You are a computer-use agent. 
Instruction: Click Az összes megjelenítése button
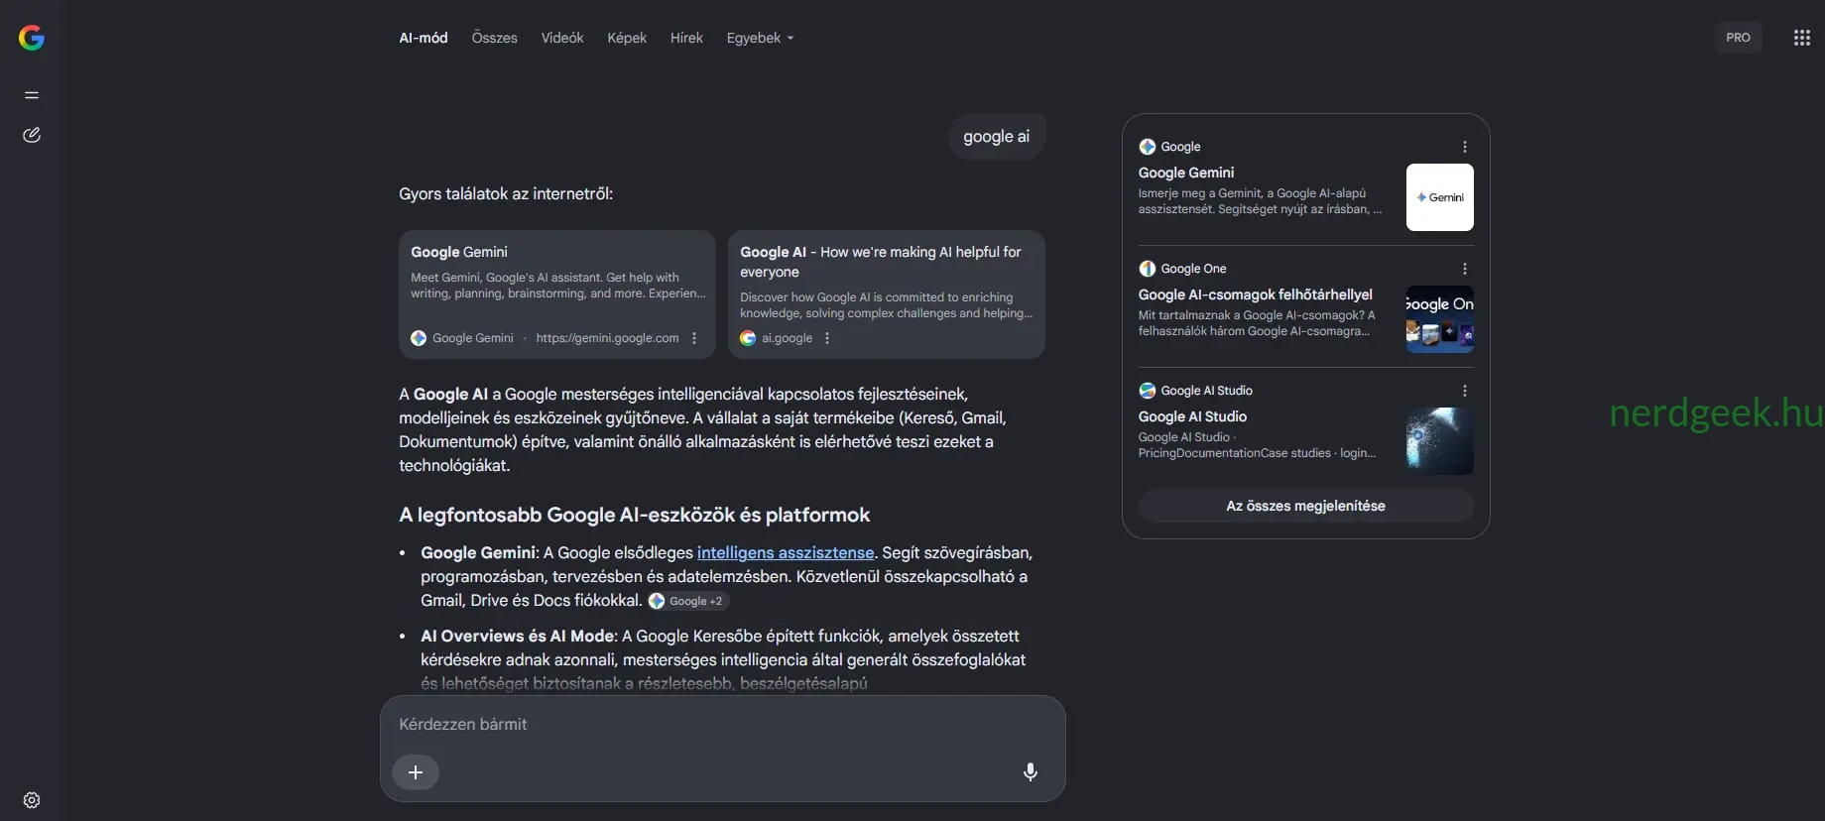pyautogui.click(x=1306, y=506)
